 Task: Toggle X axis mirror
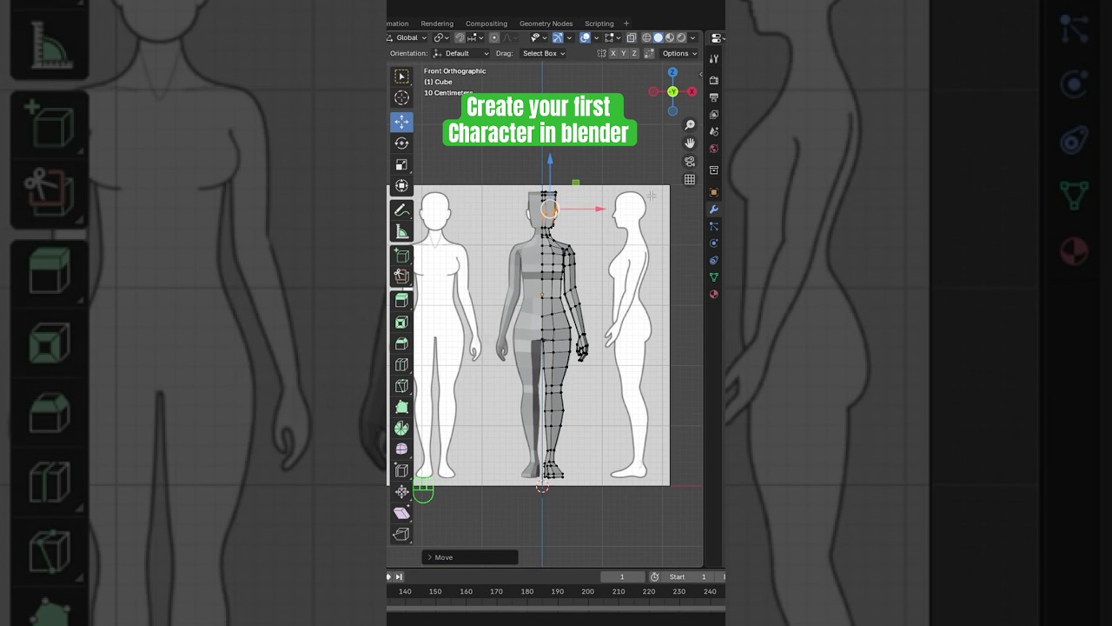tap(613, 53)
